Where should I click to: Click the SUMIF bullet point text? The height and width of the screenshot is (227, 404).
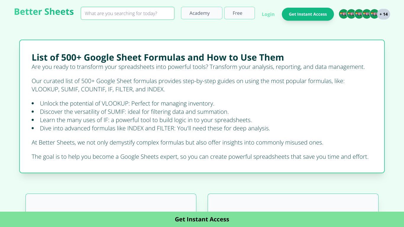pyautogui.click(x=134, y=112)
